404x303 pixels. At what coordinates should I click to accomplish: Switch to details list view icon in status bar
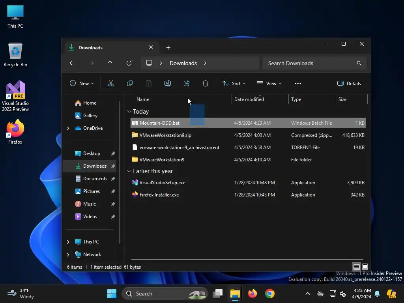tap(356, 267)
